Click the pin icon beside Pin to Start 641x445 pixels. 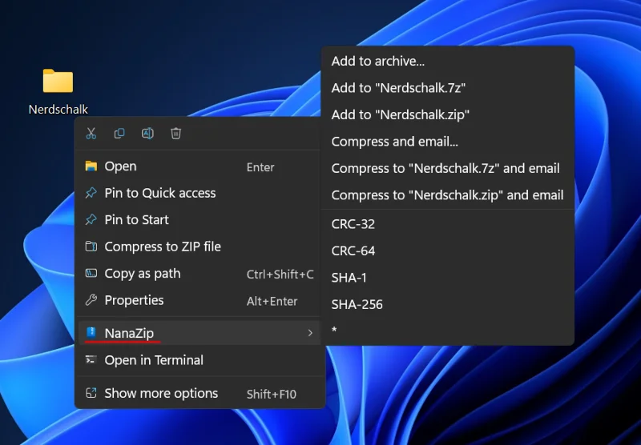[91, 219]
